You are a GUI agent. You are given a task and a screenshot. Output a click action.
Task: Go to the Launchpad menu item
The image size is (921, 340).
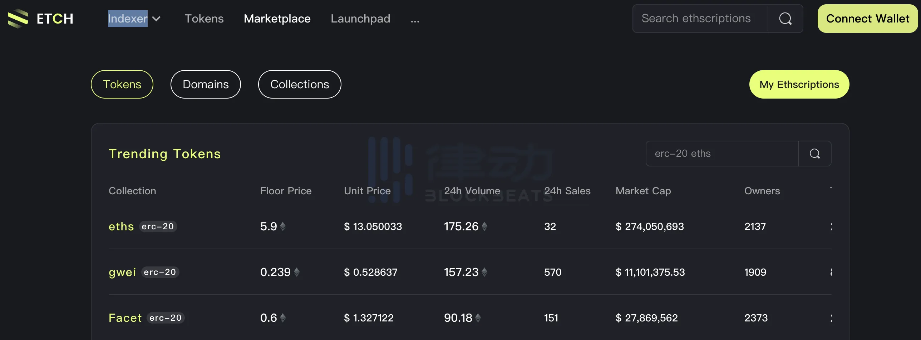pyautogui.click(x=360, y=19)
